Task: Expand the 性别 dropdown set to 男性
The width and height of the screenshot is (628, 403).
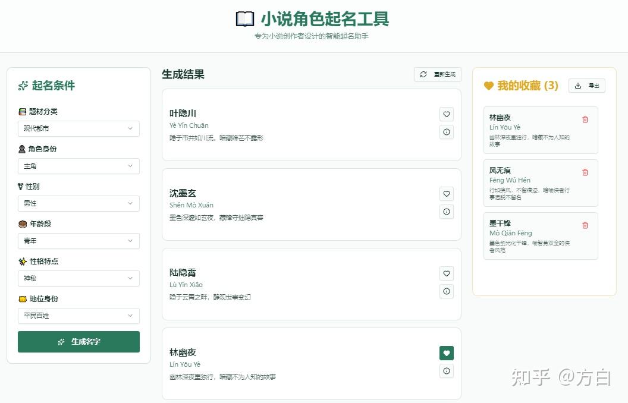Action: pos(78,203)
